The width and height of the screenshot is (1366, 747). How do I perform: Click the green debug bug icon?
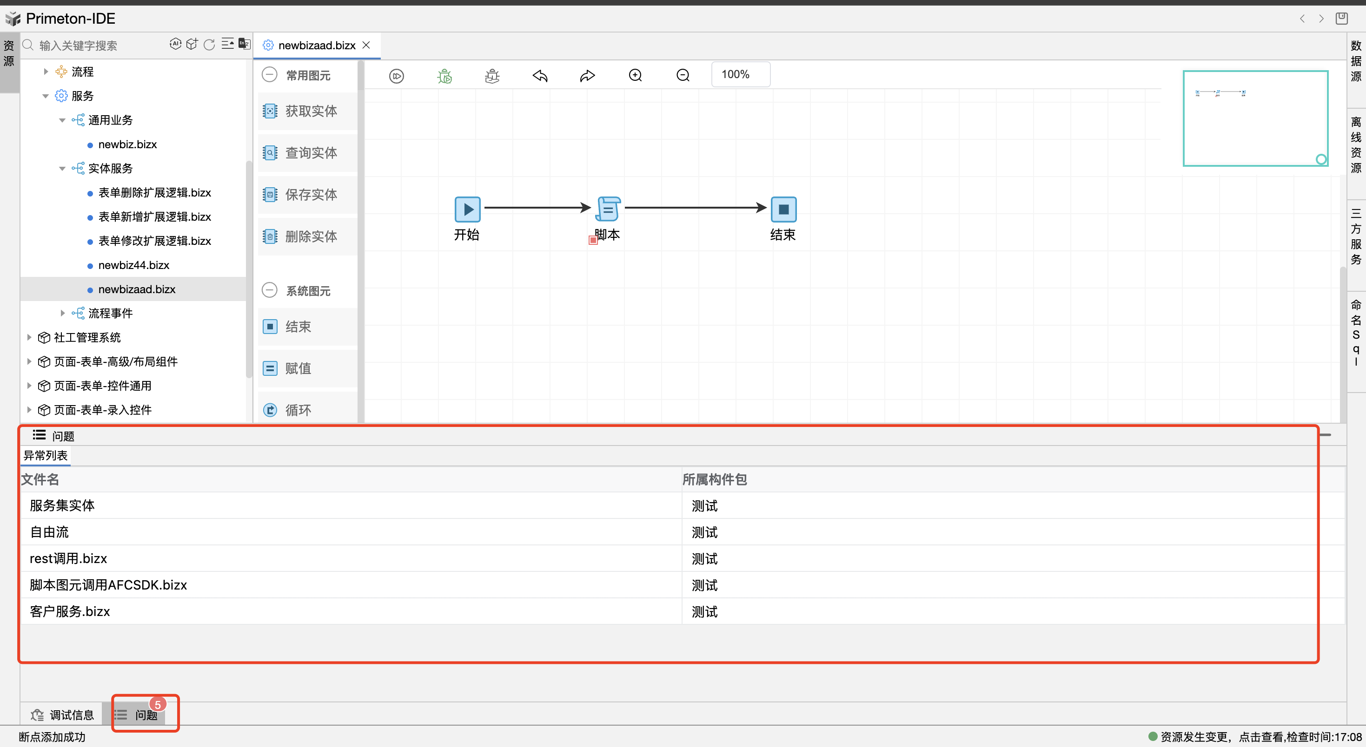pos(444,76)
